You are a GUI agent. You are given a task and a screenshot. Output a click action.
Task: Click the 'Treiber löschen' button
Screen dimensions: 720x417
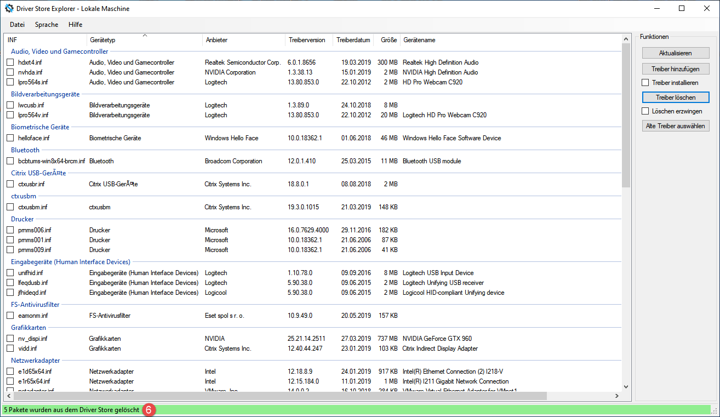tap(676, 97)
